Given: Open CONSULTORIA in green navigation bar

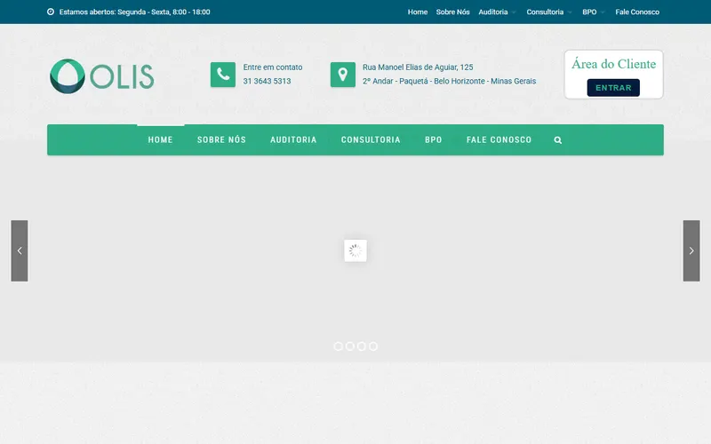Looking at the screenshot, I should click(371, 140).
